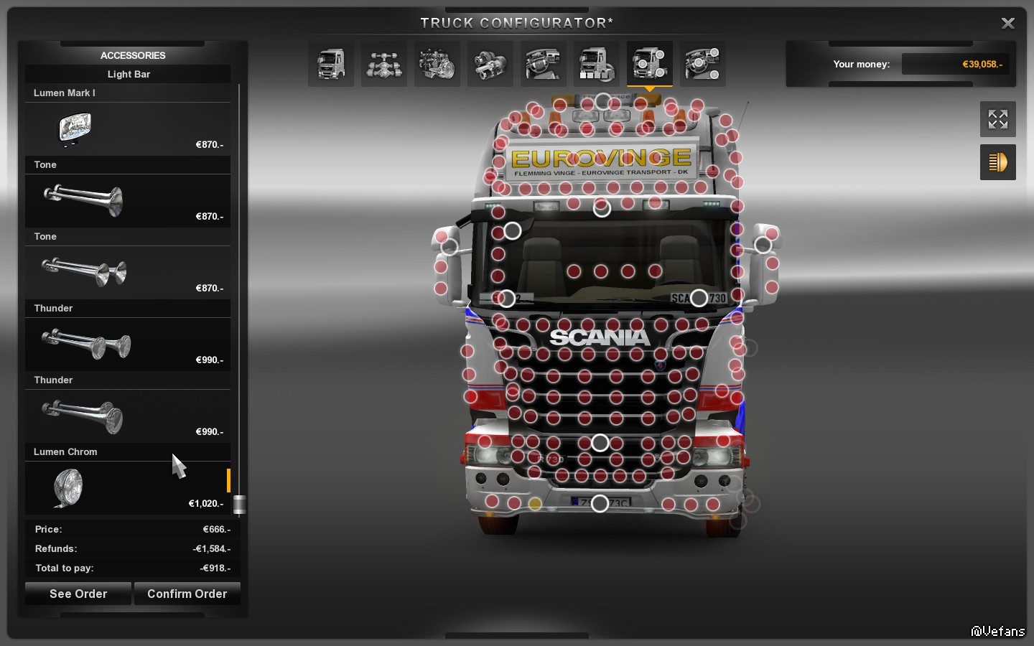This screenshot has height=646, width=1034.
Task: Click the Your money label
Action: (861, 64)
